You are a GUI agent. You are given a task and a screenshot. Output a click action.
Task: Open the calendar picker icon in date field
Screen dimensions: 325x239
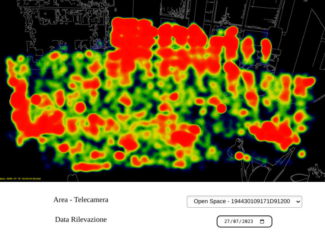262,222
